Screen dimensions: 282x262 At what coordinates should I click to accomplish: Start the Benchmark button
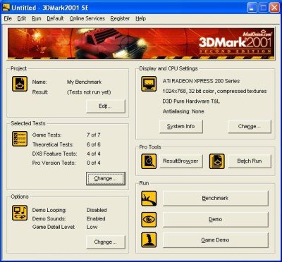(x=215, y=198)
